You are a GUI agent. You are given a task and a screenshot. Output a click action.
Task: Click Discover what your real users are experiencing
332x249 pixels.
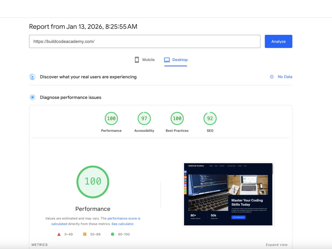click(x=88, y=77)
